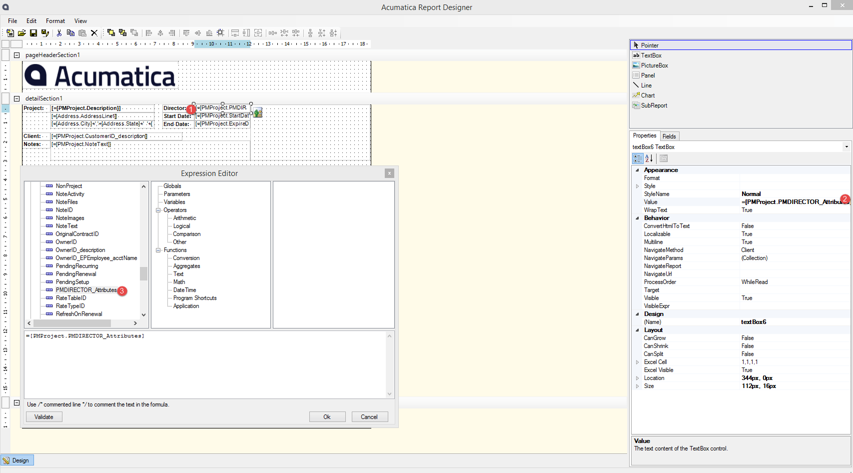Open the Format menu
The height and width of the screenshot is (473, 853).
[55, 21]
